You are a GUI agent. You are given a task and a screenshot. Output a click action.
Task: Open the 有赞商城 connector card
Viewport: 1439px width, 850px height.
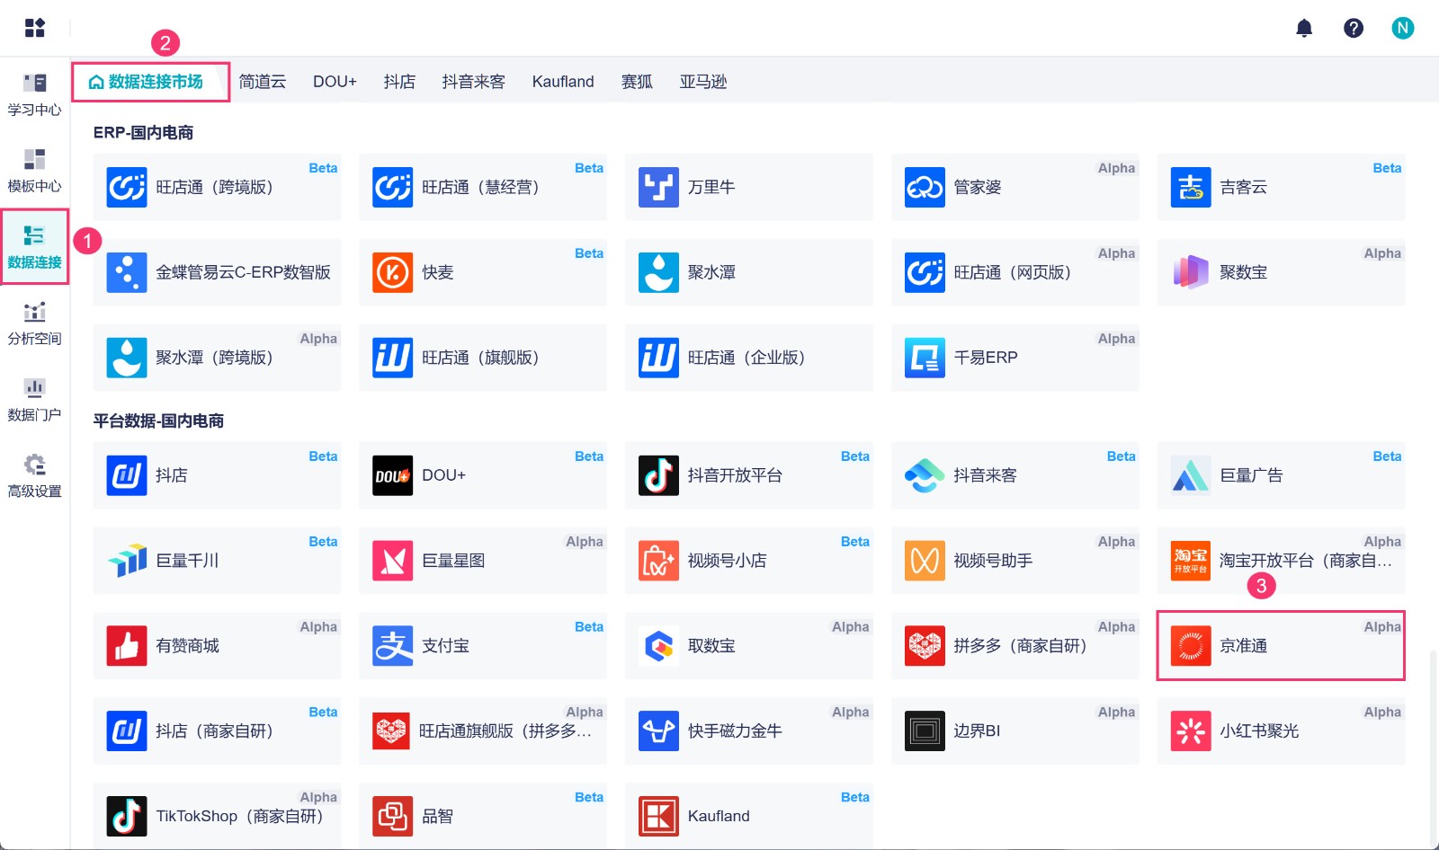[217, 646]
